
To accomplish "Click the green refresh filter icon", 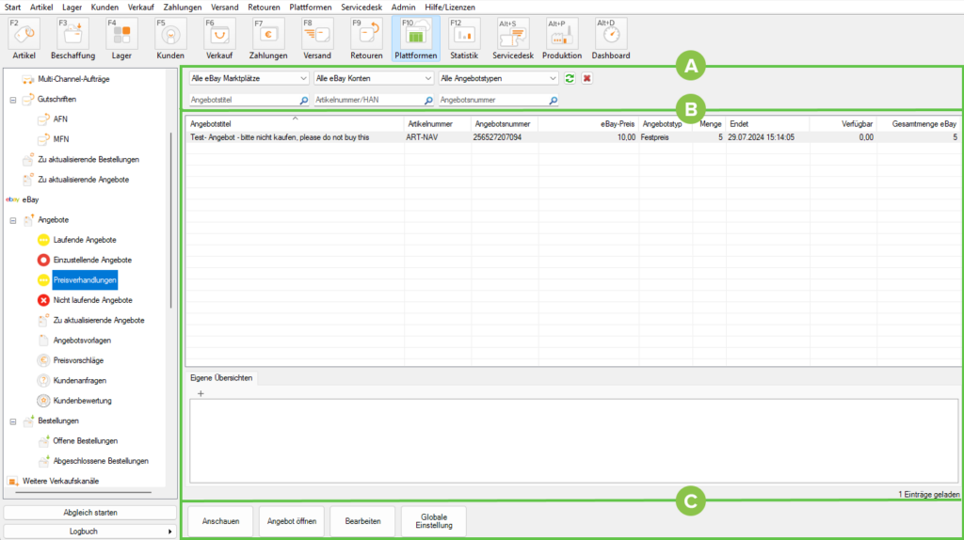I will (570, 78).
